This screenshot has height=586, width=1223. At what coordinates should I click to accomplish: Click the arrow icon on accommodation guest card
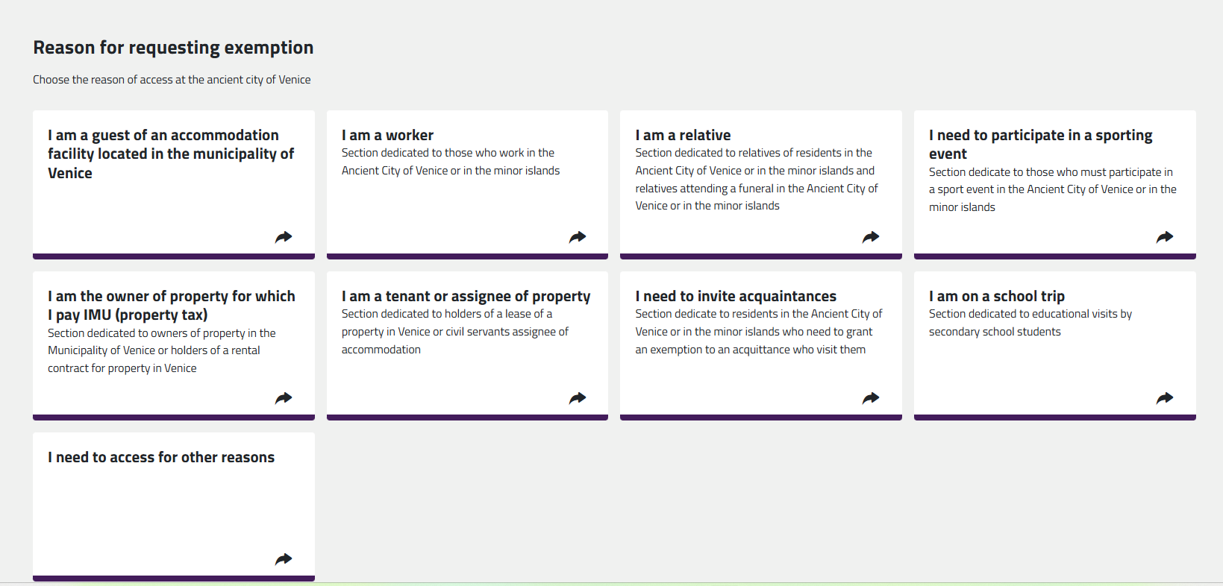click(284, 237)
